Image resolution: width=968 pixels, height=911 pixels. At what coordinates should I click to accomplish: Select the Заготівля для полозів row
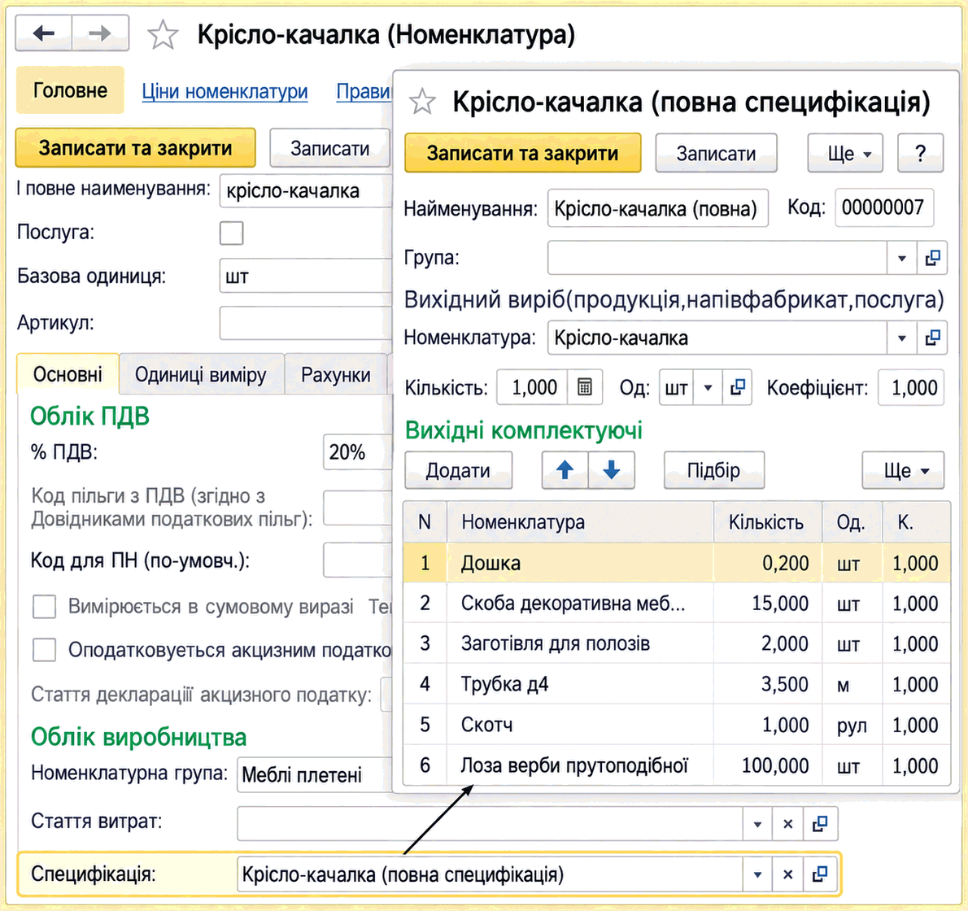point(677,643)
